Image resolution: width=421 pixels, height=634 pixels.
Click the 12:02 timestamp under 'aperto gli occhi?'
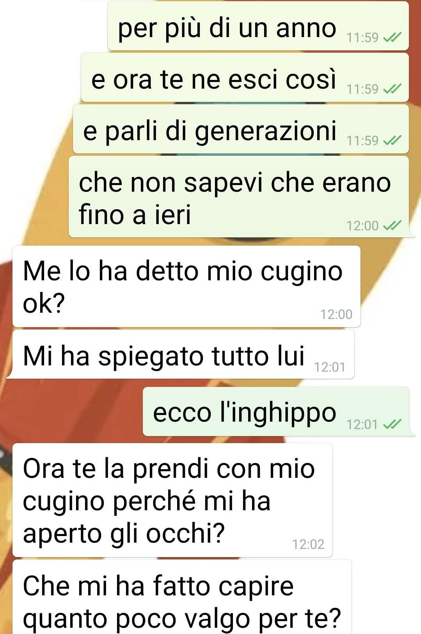point(308,544)
